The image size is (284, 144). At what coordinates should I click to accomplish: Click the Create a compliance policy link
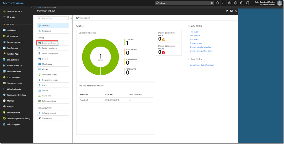pos(201,47)
